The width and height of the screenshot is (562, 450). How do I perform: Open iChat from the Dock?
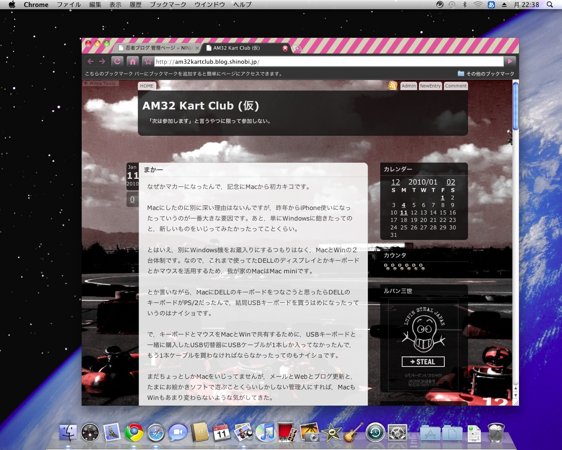tap(178, 433)
